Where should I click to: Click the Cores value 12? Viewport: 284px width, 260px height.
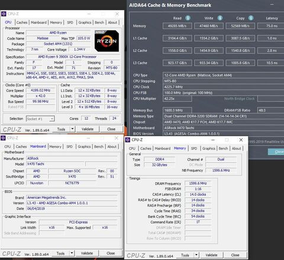pos(86,119)
